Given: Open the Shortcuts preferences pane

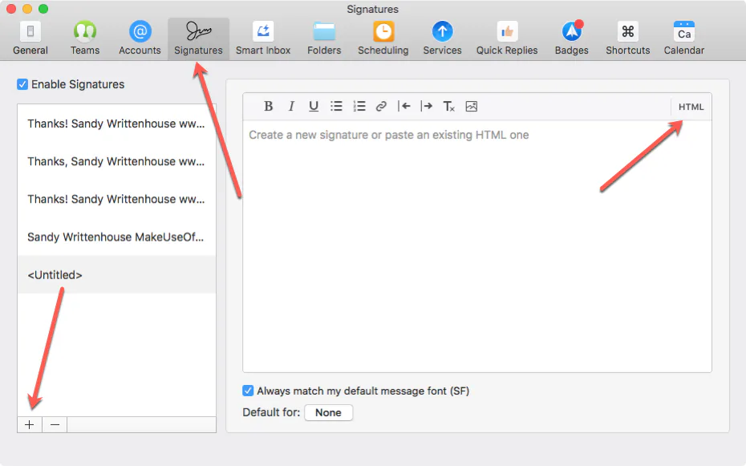Looking at the screenshot, I should click(627, 39).
